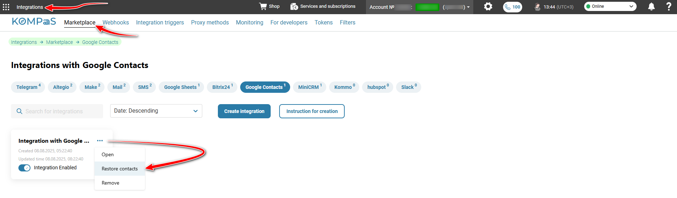This screenshot has height=198, width=677.
Task: Click the 13:44 (UTC+3) time
Action: point(558,7)
